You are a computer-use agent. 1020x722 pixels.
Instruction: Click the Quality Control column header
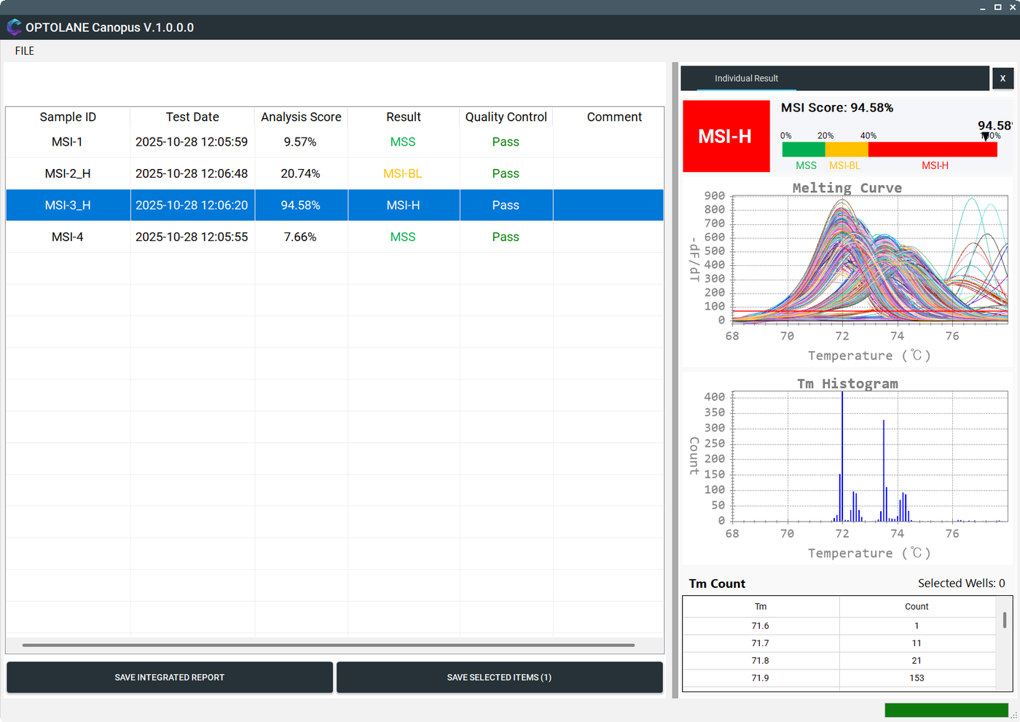point(506,117)
